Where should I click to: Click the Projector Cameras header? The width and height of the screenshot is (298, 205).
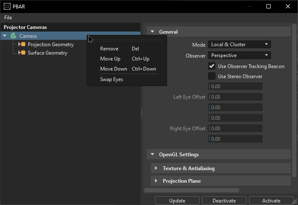point(71,27)
